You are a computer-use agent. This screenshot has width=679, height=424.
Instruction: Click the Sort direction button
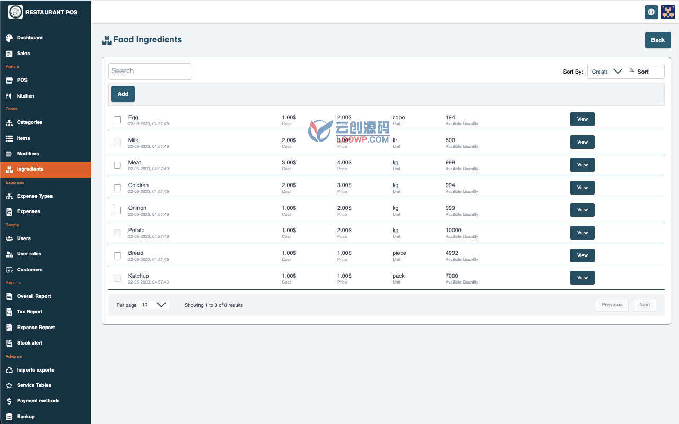639,72
